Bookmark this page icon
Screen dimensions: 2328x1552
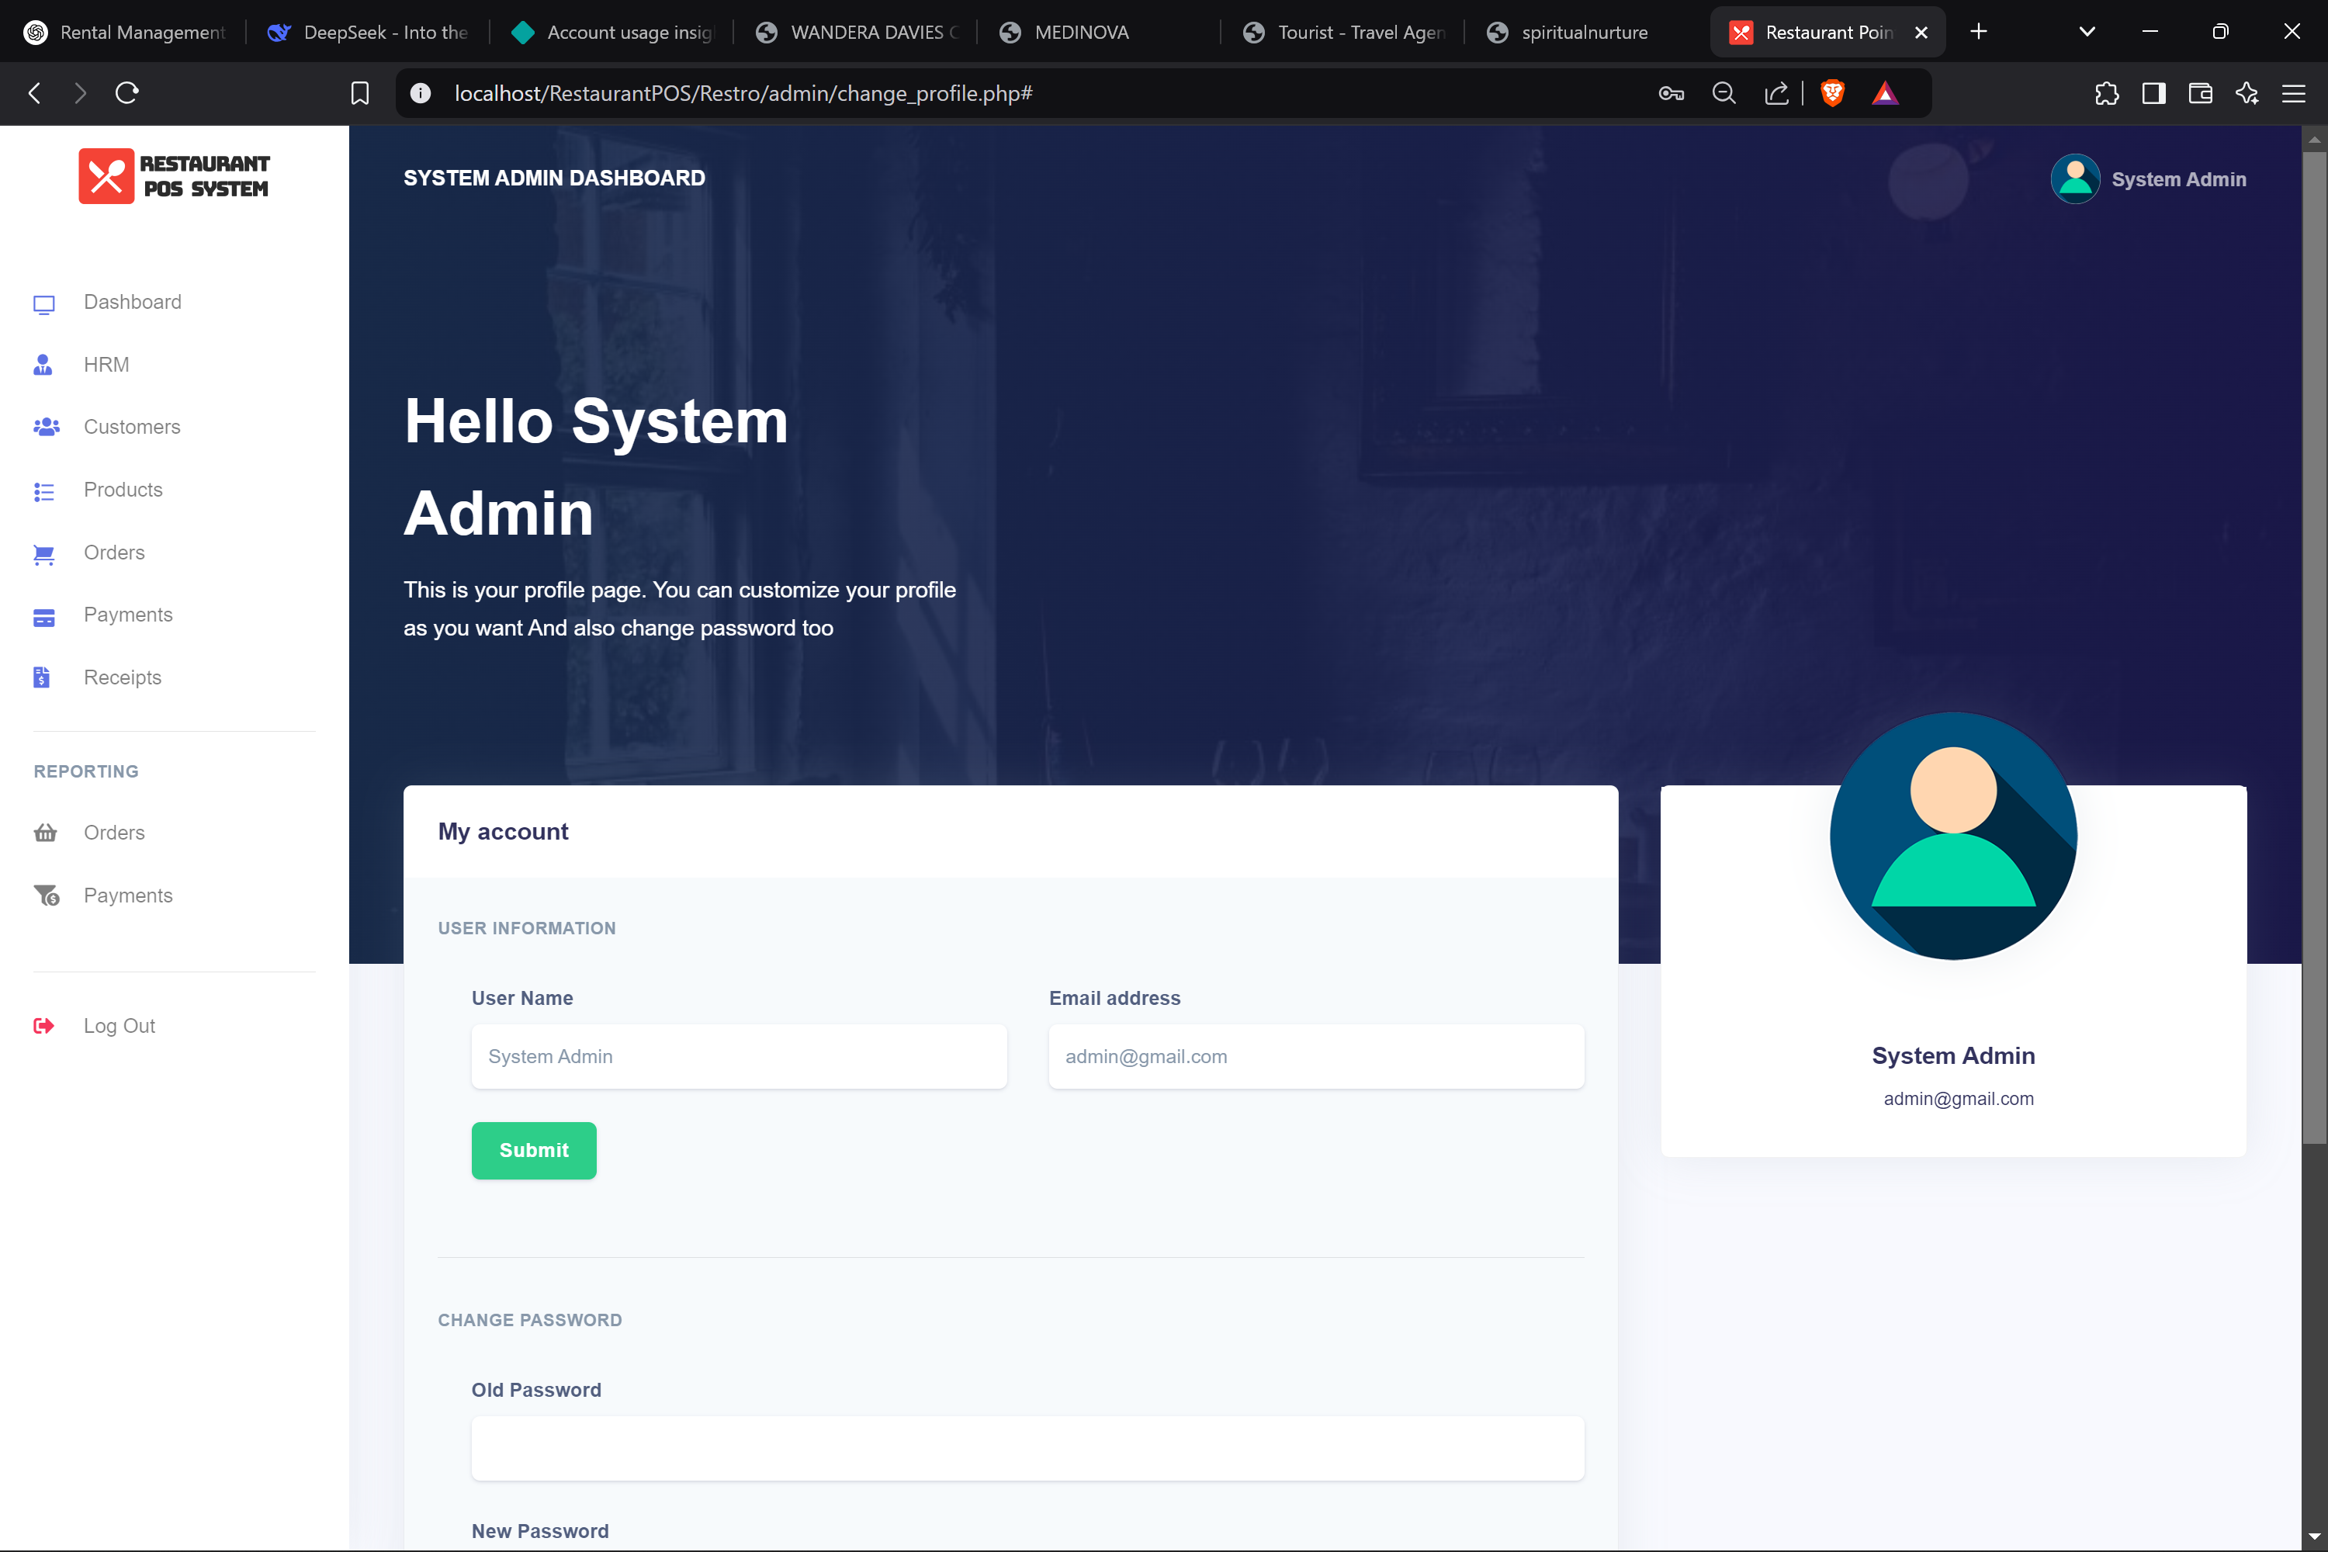point(360,93)
